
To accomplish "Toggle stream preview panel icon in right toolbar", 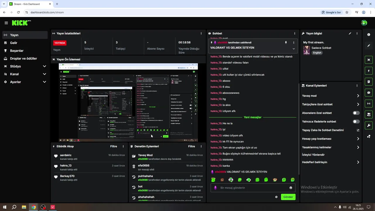I will coord(369,60).
